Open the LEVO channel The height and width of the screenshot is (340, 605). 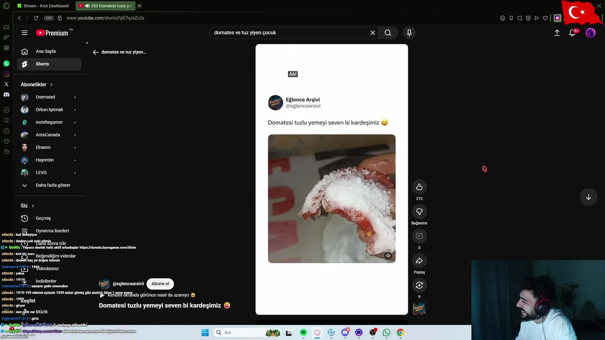click(49, 172)
